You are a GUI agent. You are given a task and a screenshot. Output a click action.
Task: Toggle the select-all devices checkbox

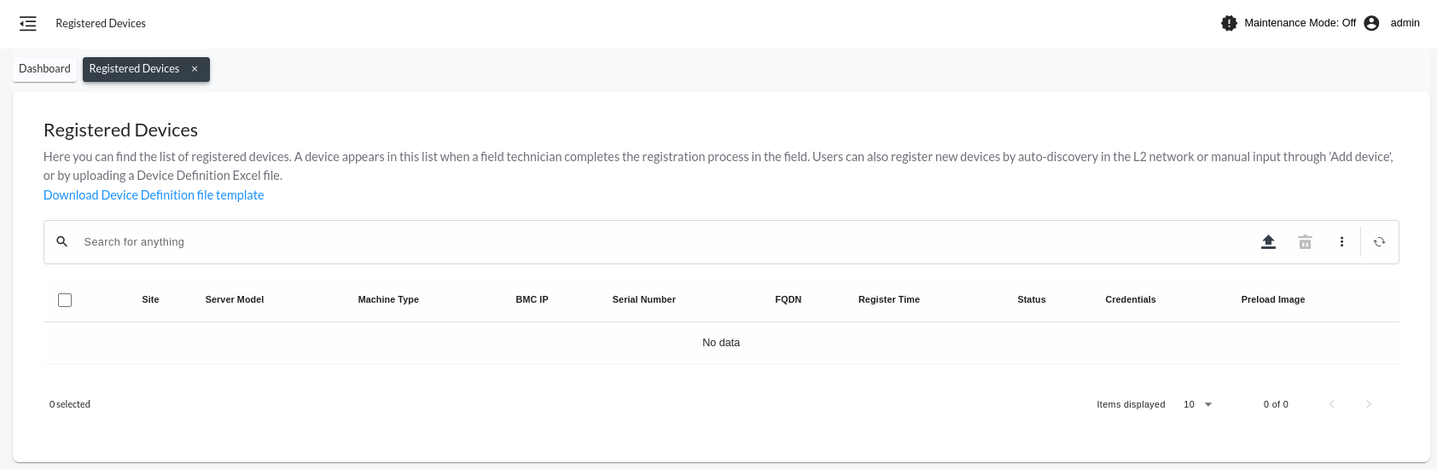pos(65,300)
